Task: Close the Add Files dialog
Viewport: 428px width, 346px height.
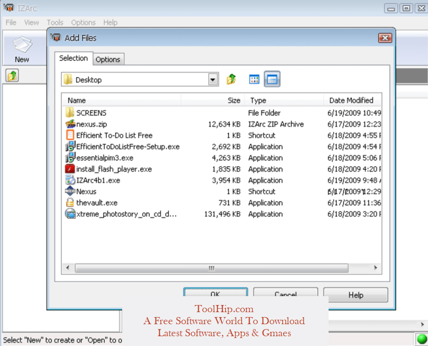Action: (x=385, y=38)
